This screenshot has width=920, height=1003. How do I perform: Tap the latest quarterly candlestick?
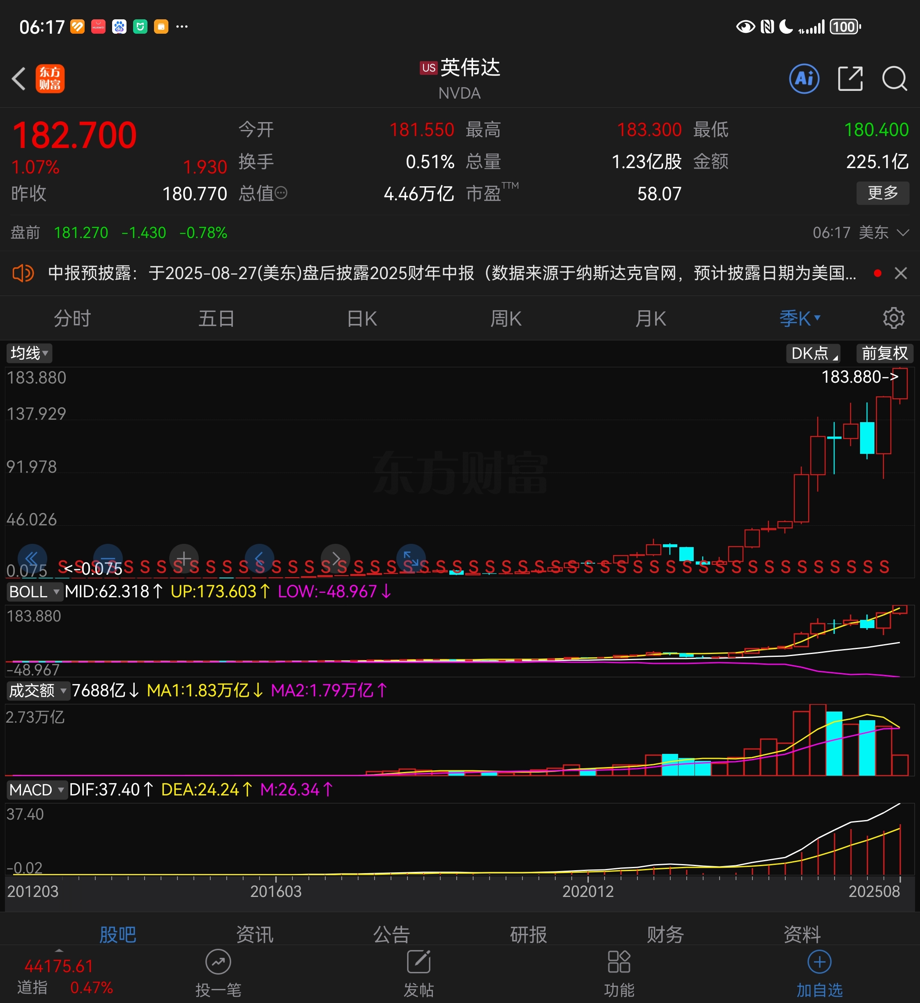[899, 384]
